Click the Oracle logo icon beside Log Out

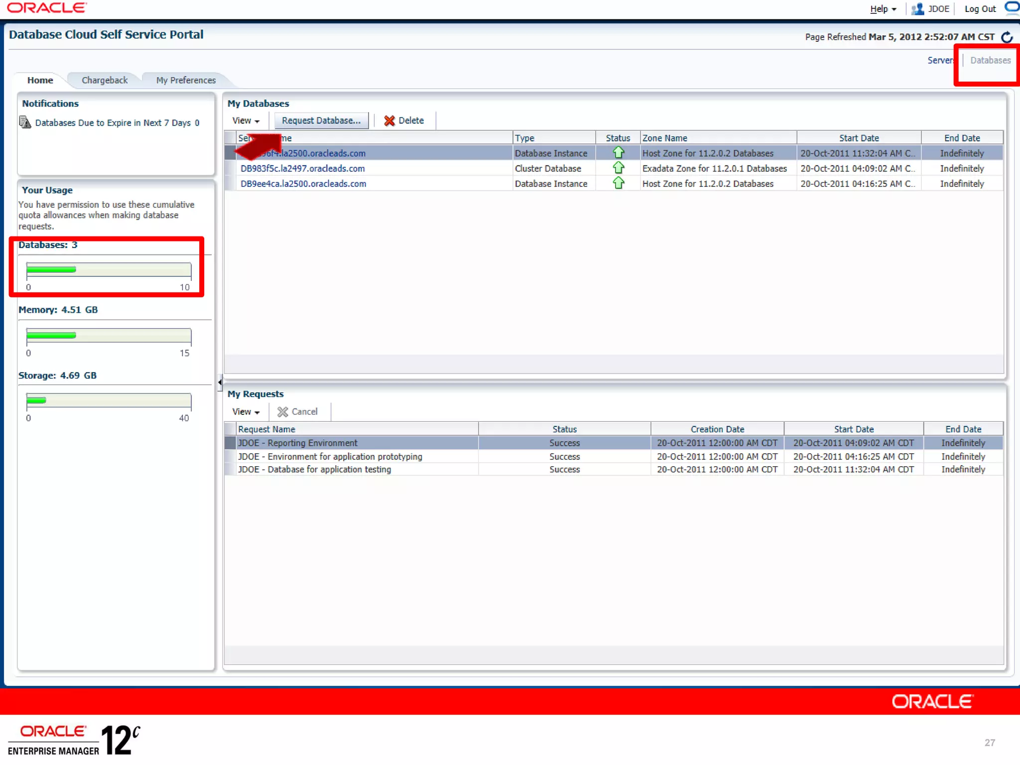1012,8
